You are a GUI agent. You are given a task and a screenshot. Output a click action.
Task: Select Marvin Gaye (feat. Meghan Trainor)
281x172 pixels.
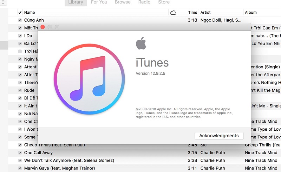pos(59,168)
